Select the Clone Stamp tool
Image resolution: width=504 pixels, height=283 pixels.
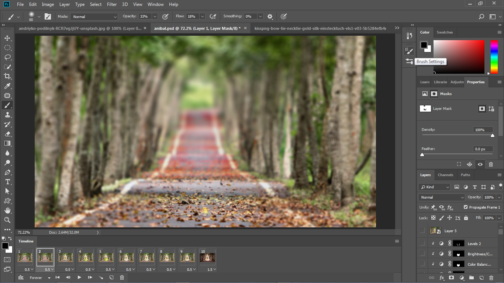[x=7, y=115]
